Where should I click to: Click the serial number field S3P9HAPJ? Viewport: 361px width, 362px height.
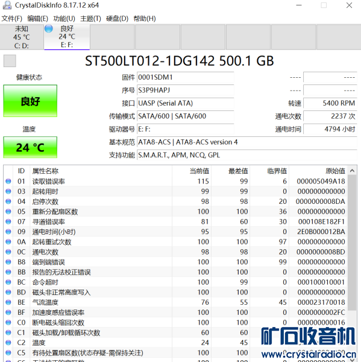coord(186,91)
